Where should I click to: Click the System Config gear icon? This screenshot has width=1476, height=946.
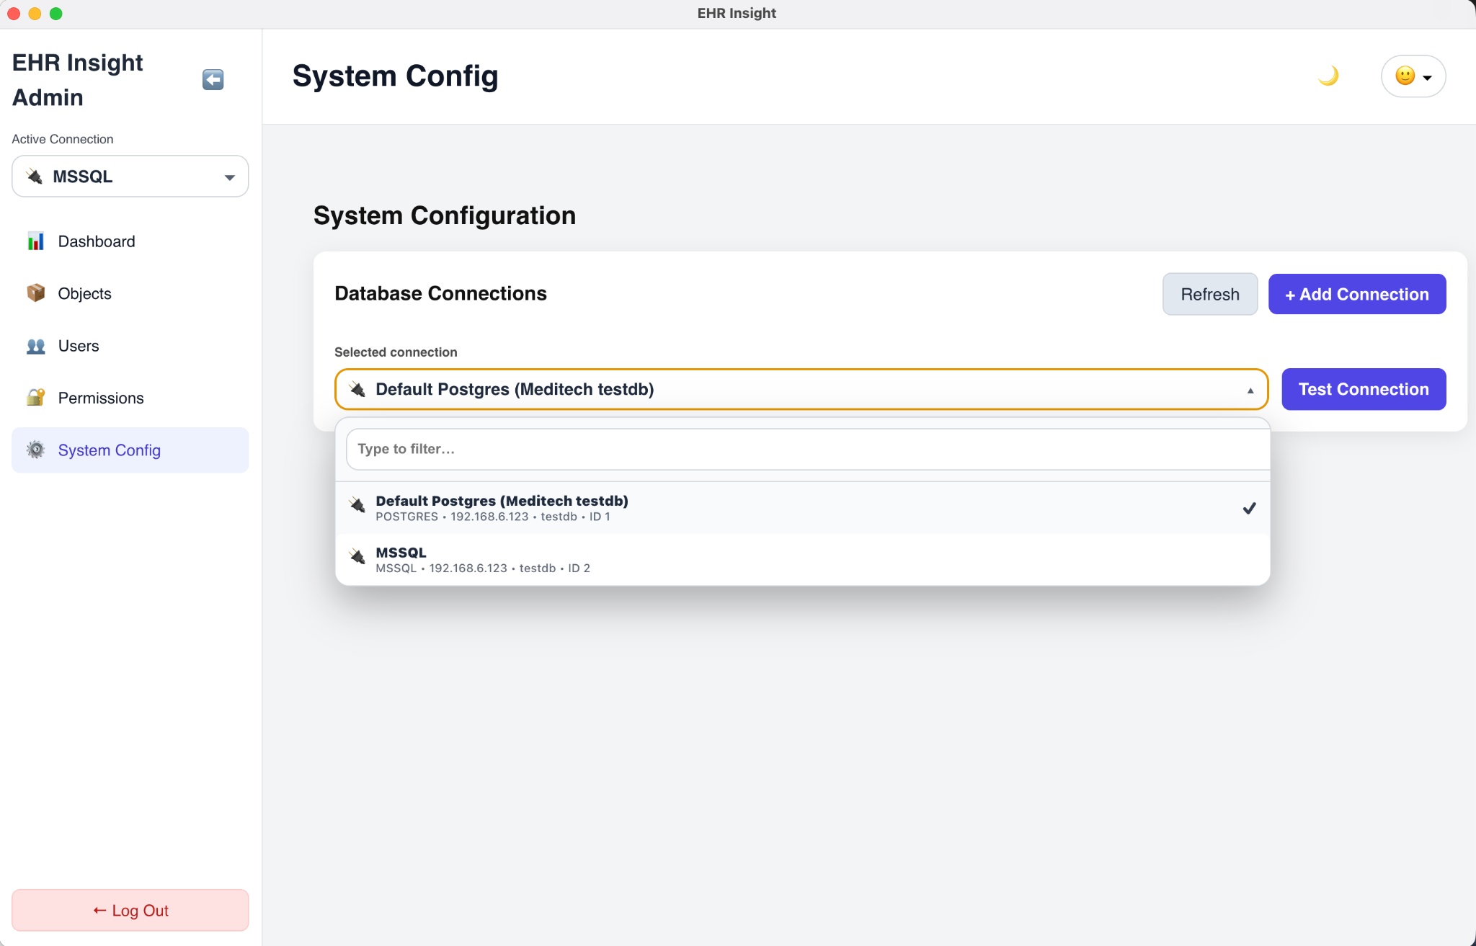point(35,450)
